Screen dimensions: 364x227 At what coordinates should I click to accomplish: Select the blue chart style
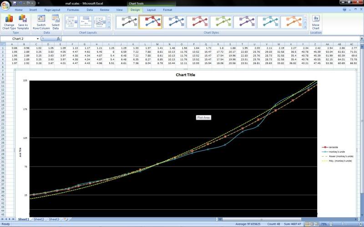click(x=174, y=22)
